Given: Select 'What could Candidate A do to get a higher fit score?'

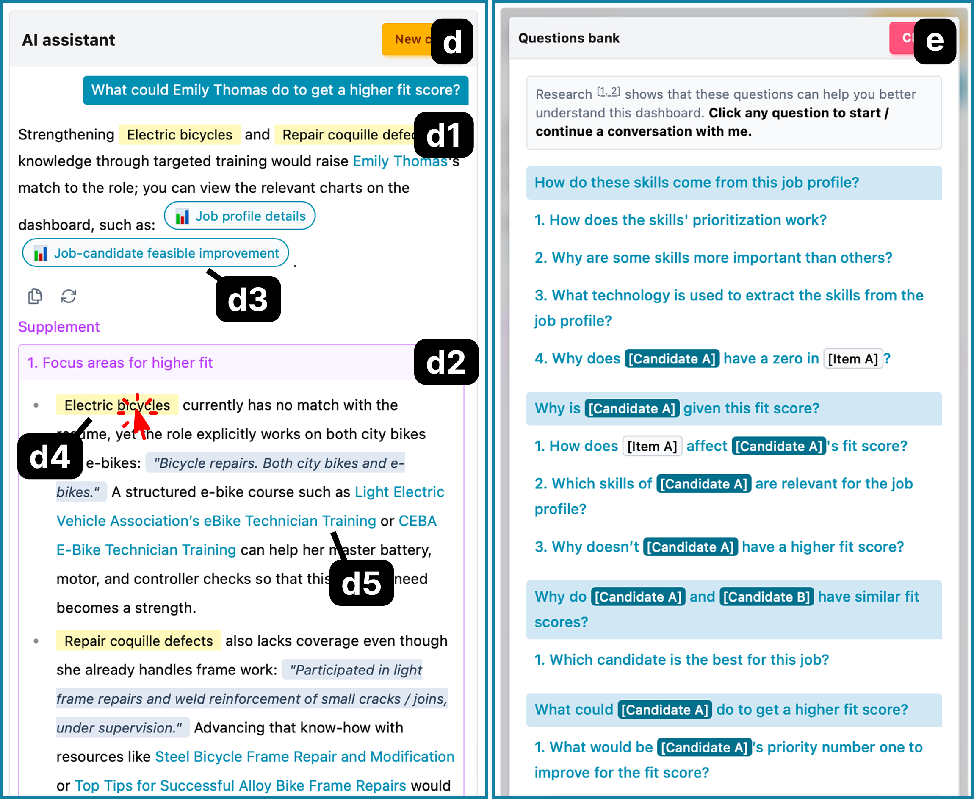Looking at the screenshot, I should (734, 710).
